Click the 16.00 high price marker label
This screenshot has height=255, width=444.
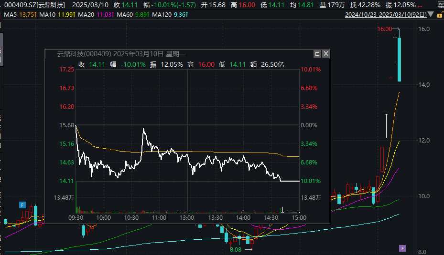click(x=384, y=29)
